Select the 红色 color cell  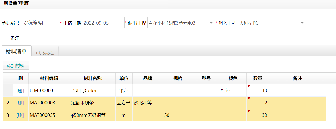pyautogui.click(x=233, y=91)
